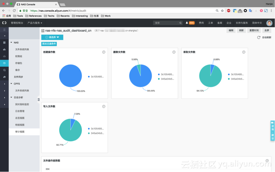
Task: Bookmark this page with the star icon
Action: tap(223, 11)
